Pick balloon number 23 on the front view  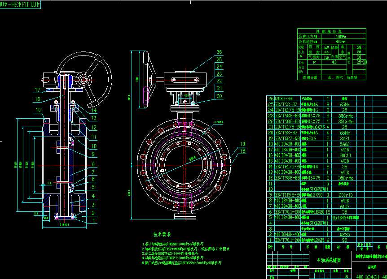coord(219,73)
